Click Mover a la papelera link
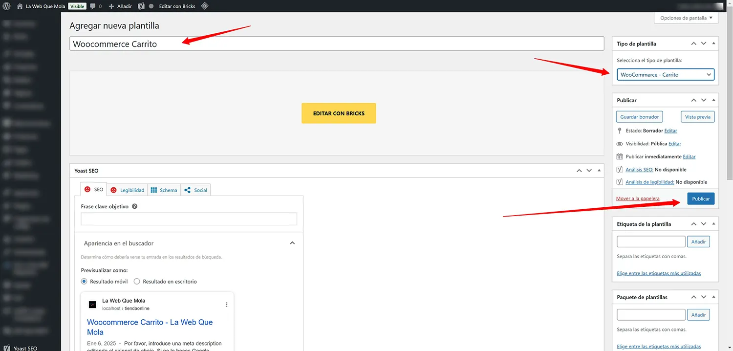733x351 pixels. 638,198
